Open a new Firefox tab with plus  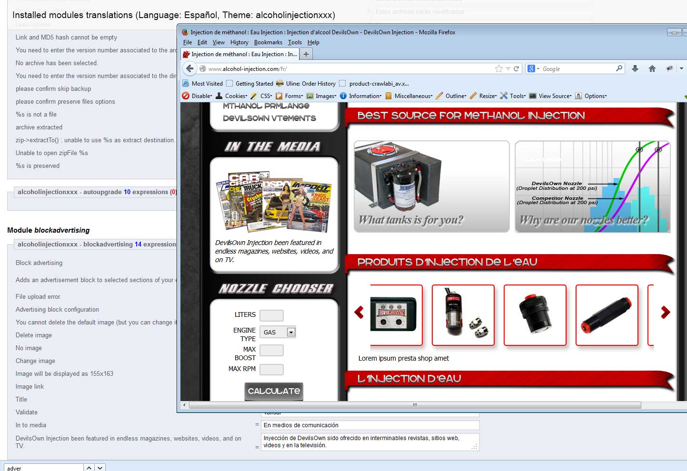306,54
